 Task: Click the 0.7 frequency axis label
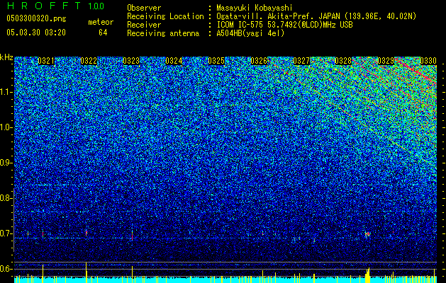tap(6, 233)
